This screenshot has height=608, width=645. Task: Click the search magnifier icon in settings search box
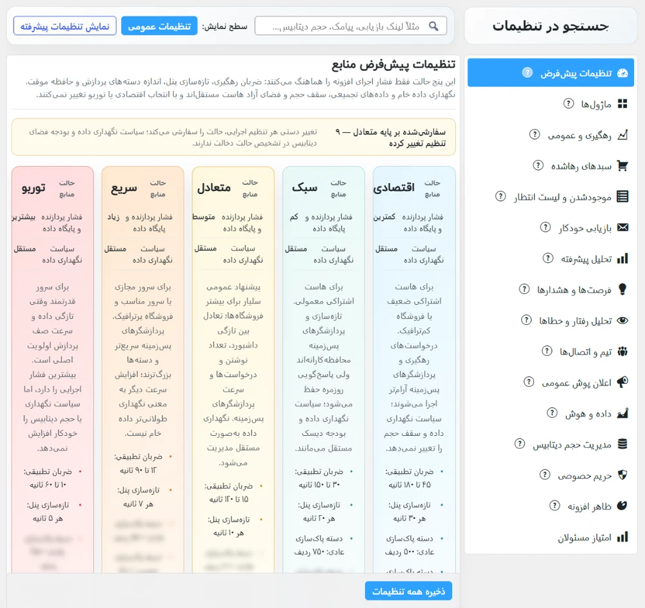[x=433, y=26]
